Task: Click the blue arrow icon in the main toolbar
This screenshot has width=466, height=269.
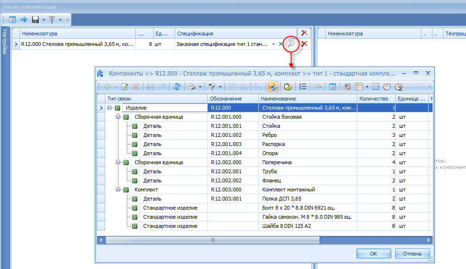Action: 23,20
